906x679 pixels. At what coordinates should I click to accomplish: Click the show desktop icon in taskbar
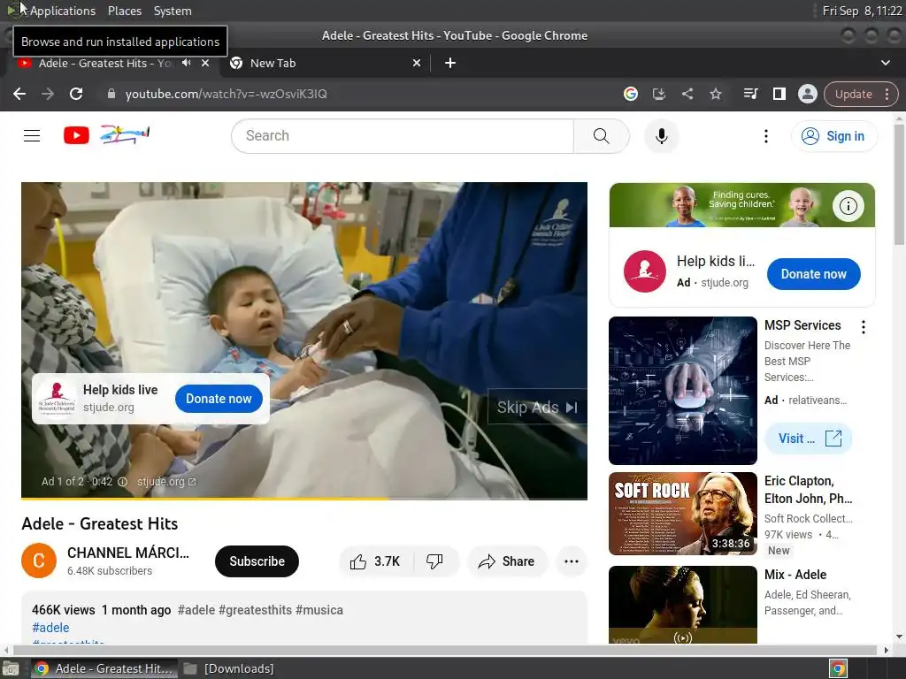[10, 668]
